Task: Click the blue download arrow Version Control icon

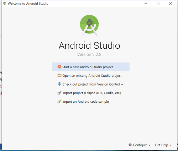Action: (x=59, y=84)
